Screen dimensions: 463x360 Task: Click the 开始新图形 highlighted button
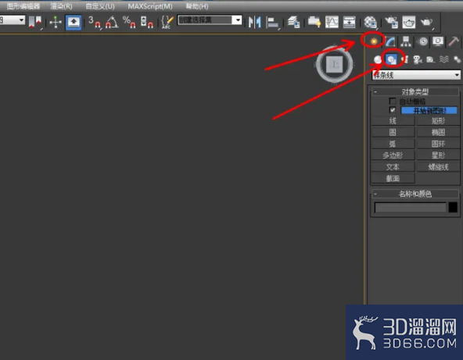pos(429,111)
